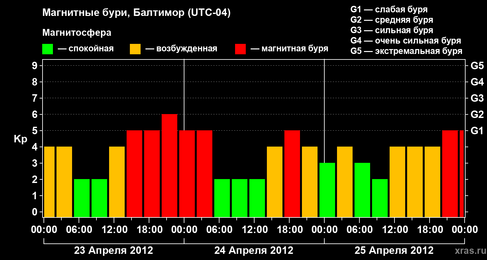Image resolution: width=487 pixels, height=260 pixels.
Task: Click the green Kp 2 bar at 12:00 on 24 April
Action: 257,198
